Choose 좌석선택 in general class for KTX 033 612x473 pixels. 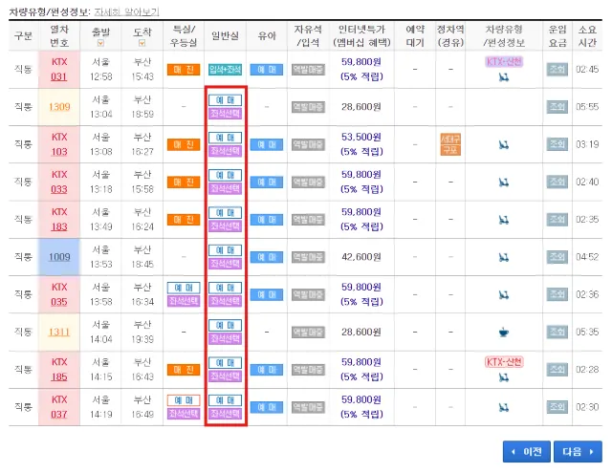[226, 188]
